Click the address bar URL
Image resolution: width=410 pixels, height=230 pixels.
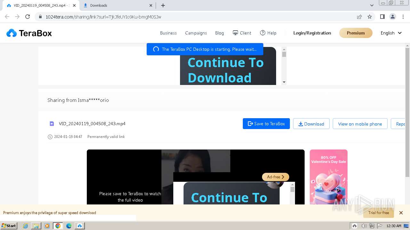[103, 17]
